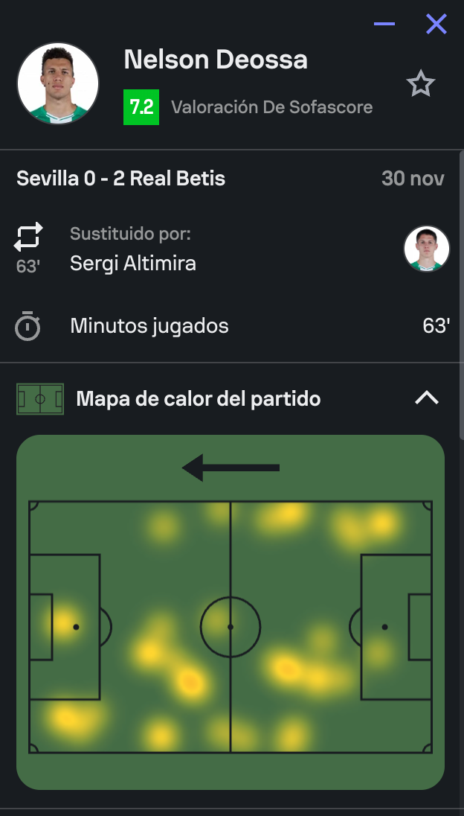
Task: Close the player panel with the X
Action: pos(436,24)
